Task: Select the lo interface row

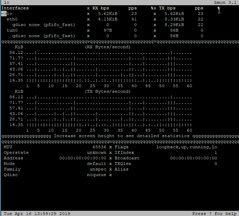Action: click(x=9, y=14)
